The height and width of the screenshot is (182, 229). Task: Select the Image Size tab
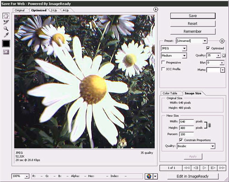tap(193, 93)
